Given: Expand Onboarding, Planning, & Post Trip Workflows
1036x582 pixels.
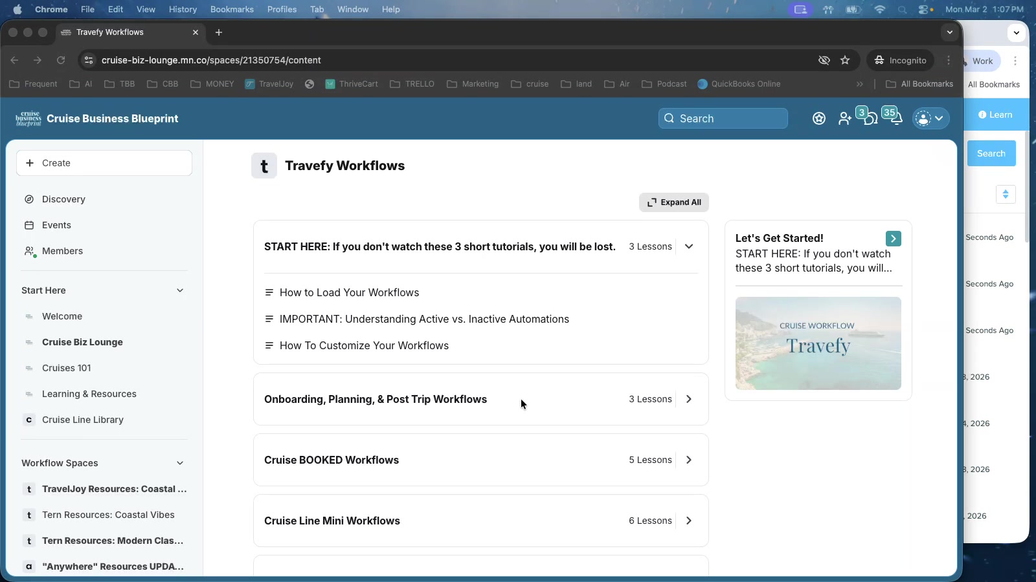Looking at the screenshot, I should pos(689,399).
